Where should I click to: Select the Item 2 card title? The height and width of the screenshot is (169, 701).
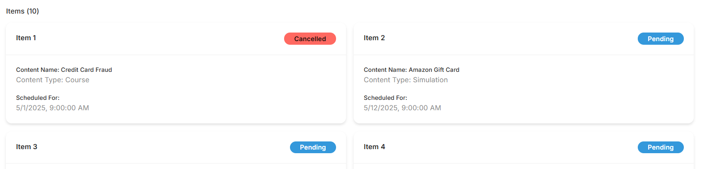[374, 38]
